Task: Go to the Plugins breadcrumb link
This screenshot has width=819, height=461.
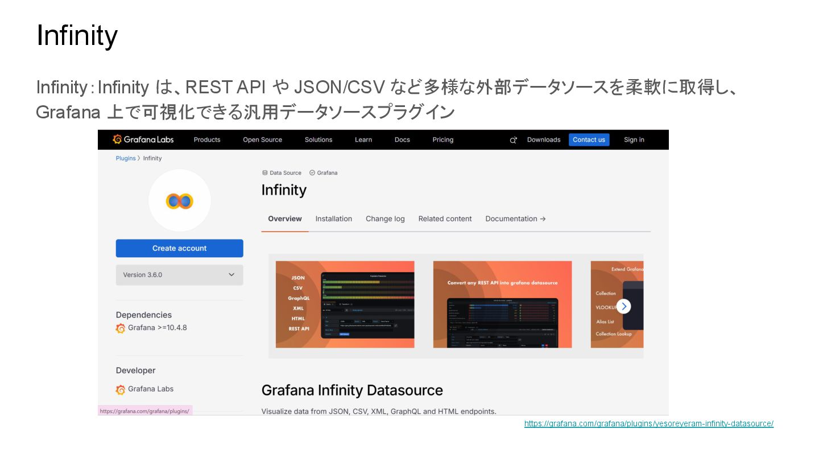Action: [x=126, y=158]
